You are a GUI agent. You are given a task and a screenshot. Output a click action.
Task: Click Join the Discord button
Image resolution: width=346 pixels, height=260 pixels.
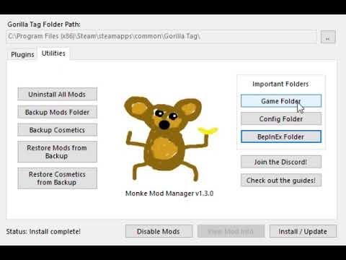[281, 162]
